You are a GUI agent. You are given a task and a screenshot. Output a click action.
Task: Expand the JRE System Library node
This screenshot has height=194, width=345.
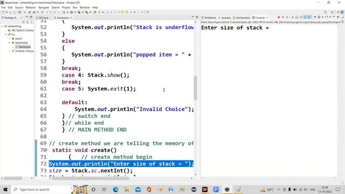(x=6, y=30)
